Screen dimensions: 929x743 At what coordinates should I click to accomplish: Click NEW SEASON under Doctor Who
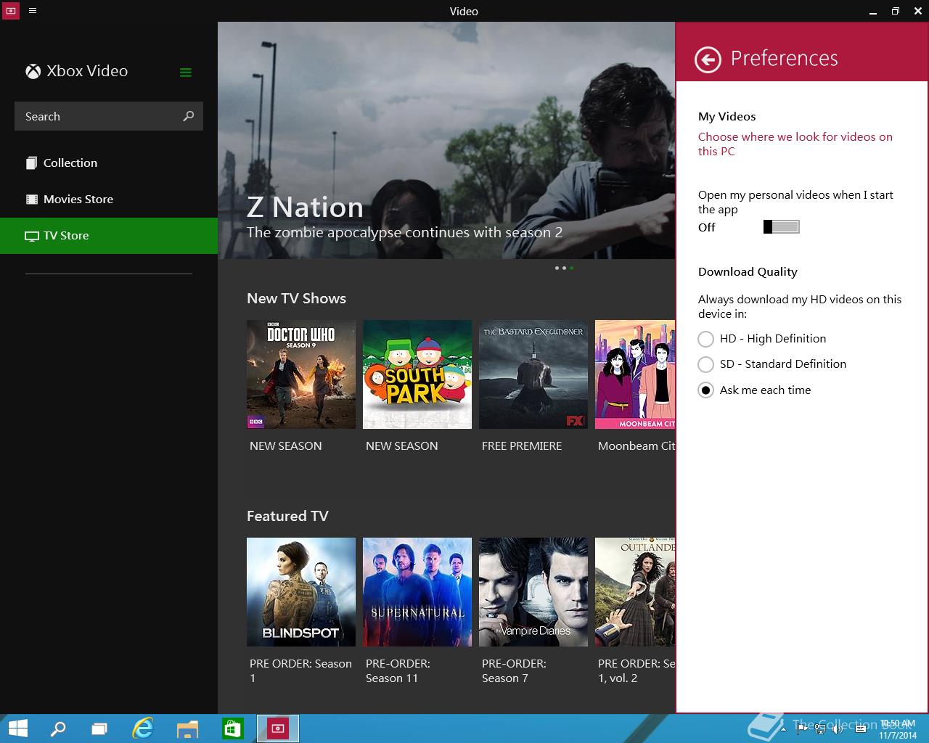click(x=286, y=446)
